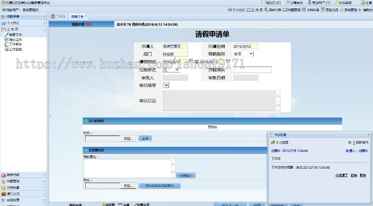The height and width of the screenshot is (206, 373).
Task: Click 浏览 button in public attachment area
Action: point(128,138)
